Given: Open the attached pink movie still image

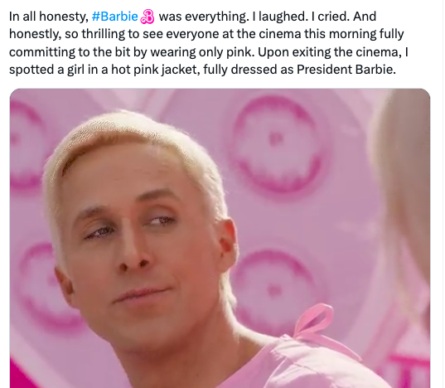Looking at the screenshot, I should (x=220, y=238).
